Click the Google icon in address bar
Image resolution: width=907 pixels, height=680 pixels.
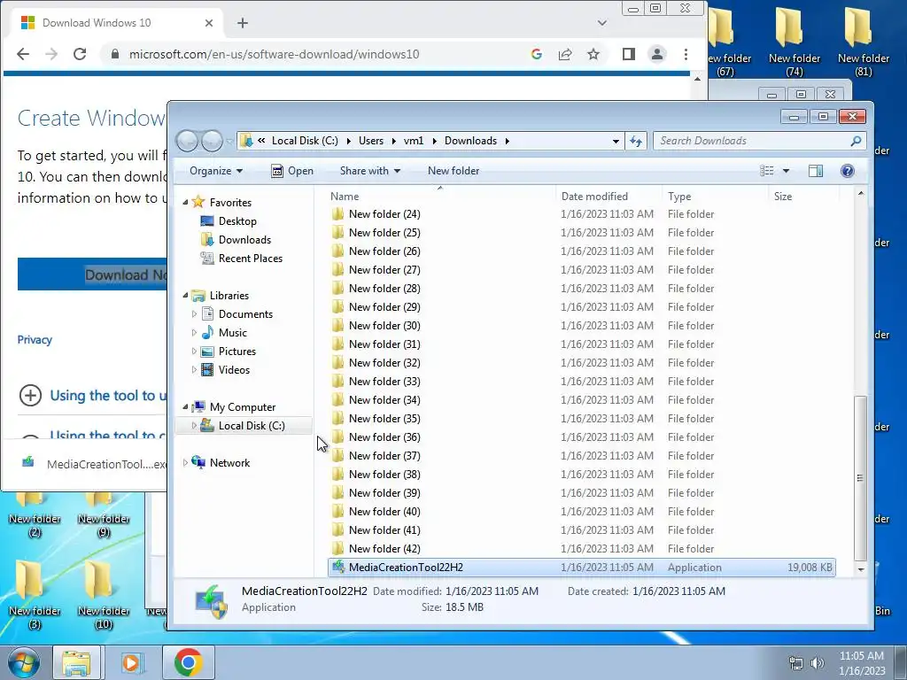click(536, 54)
